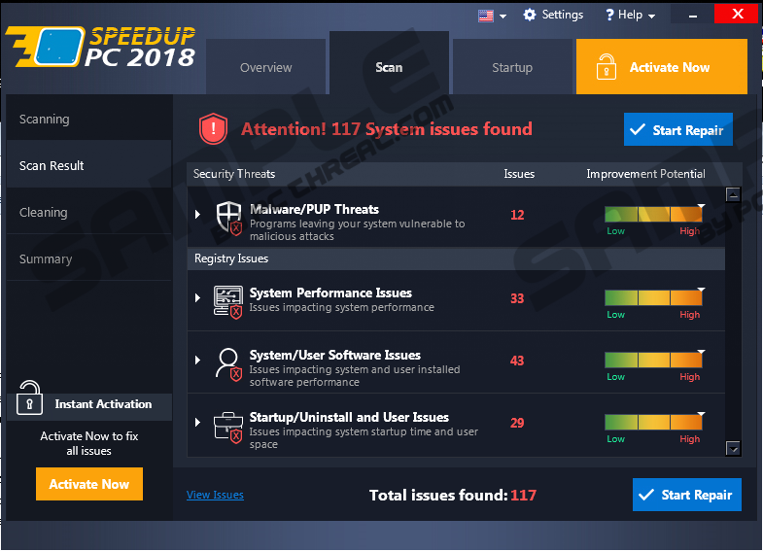Click the scrollbar down arrow in results list
Viewport: 763px width, 551px height.
[733, 448]
